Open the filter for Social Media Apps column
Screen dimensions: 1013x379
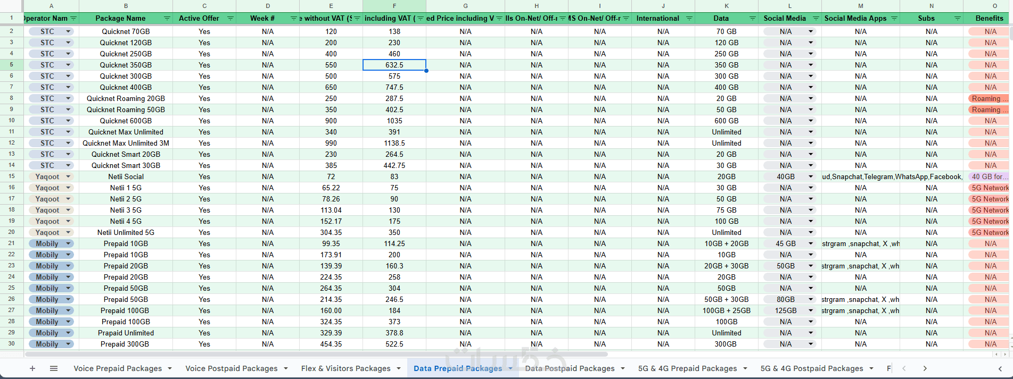[894, 18]
